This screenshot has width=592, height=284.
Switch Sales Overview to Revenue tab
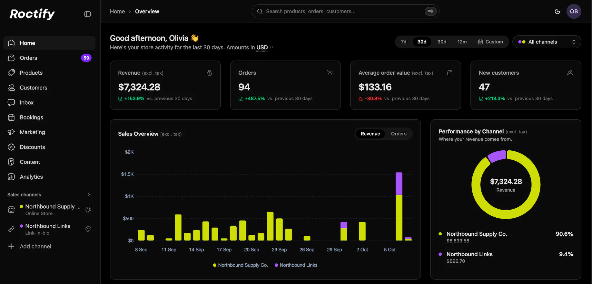[370, 134]
